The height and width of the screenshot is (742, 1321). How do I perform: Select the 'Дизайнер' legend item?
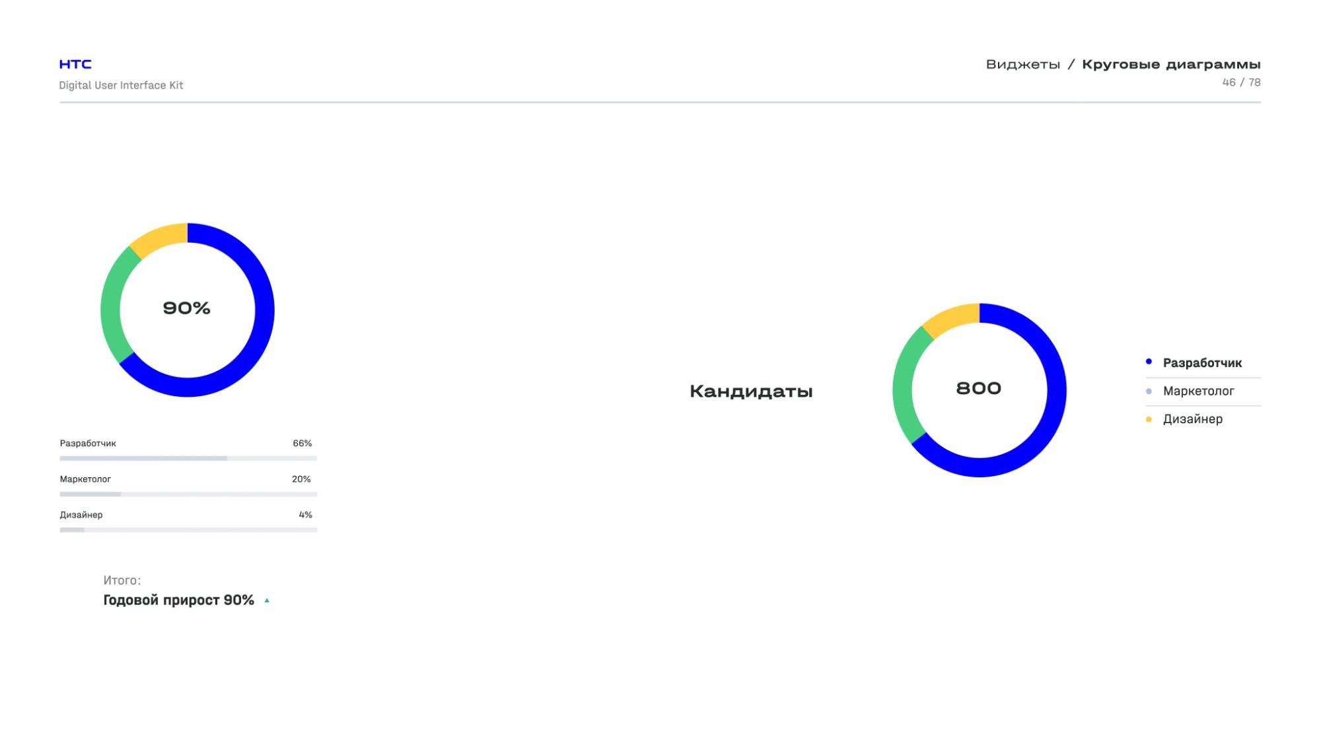(x=1202, y=419)
